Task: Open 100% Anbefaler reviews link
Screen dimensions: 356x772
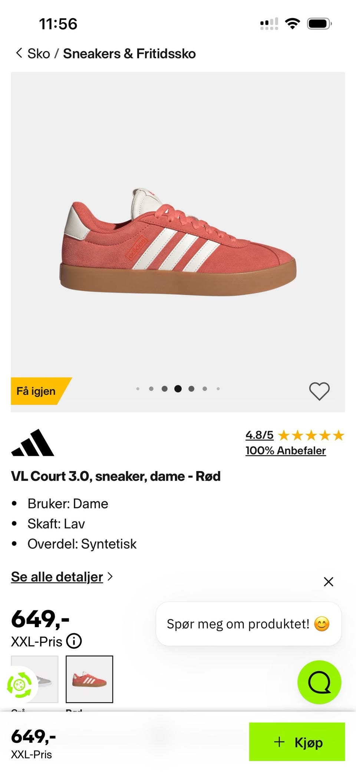Action: pyautogui.click(x=286, y=450)
